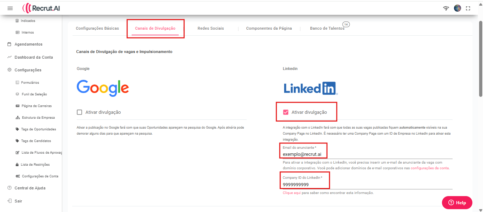Collapse the Configurações sidebar section
483x212 pixels.
coord(28,70)
